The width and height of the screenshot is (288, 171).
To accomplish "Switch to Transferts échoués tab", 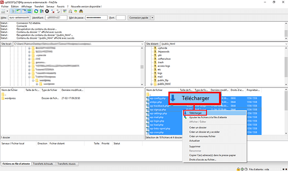I will click(43, 164).
